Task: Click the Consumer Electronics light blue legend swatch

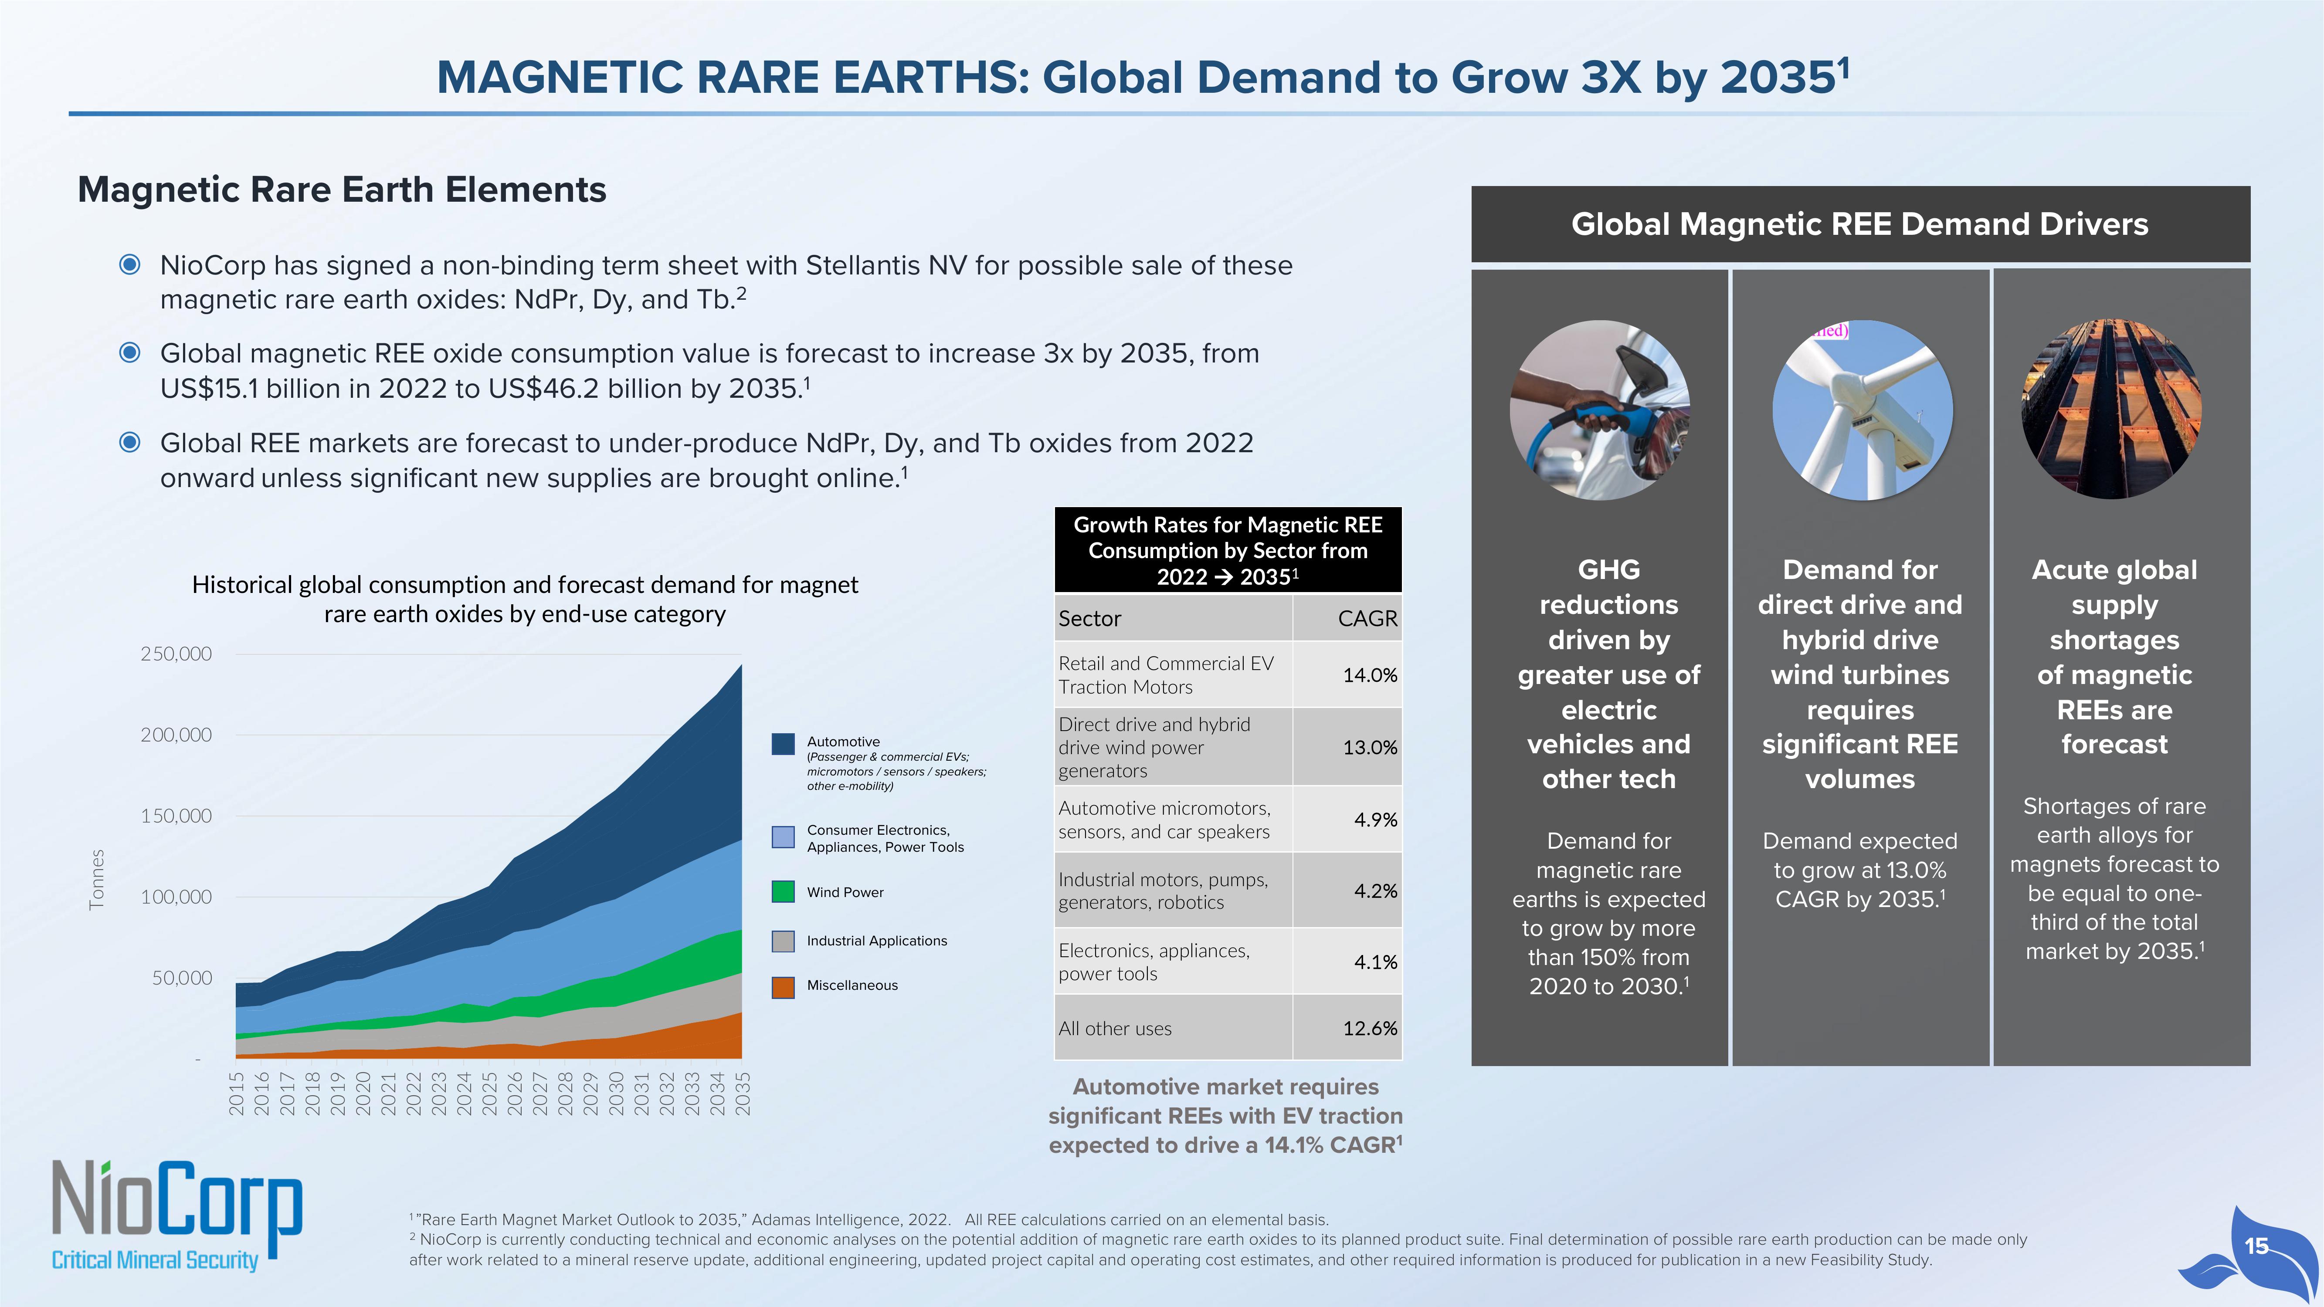Action: tap(783, 837)
